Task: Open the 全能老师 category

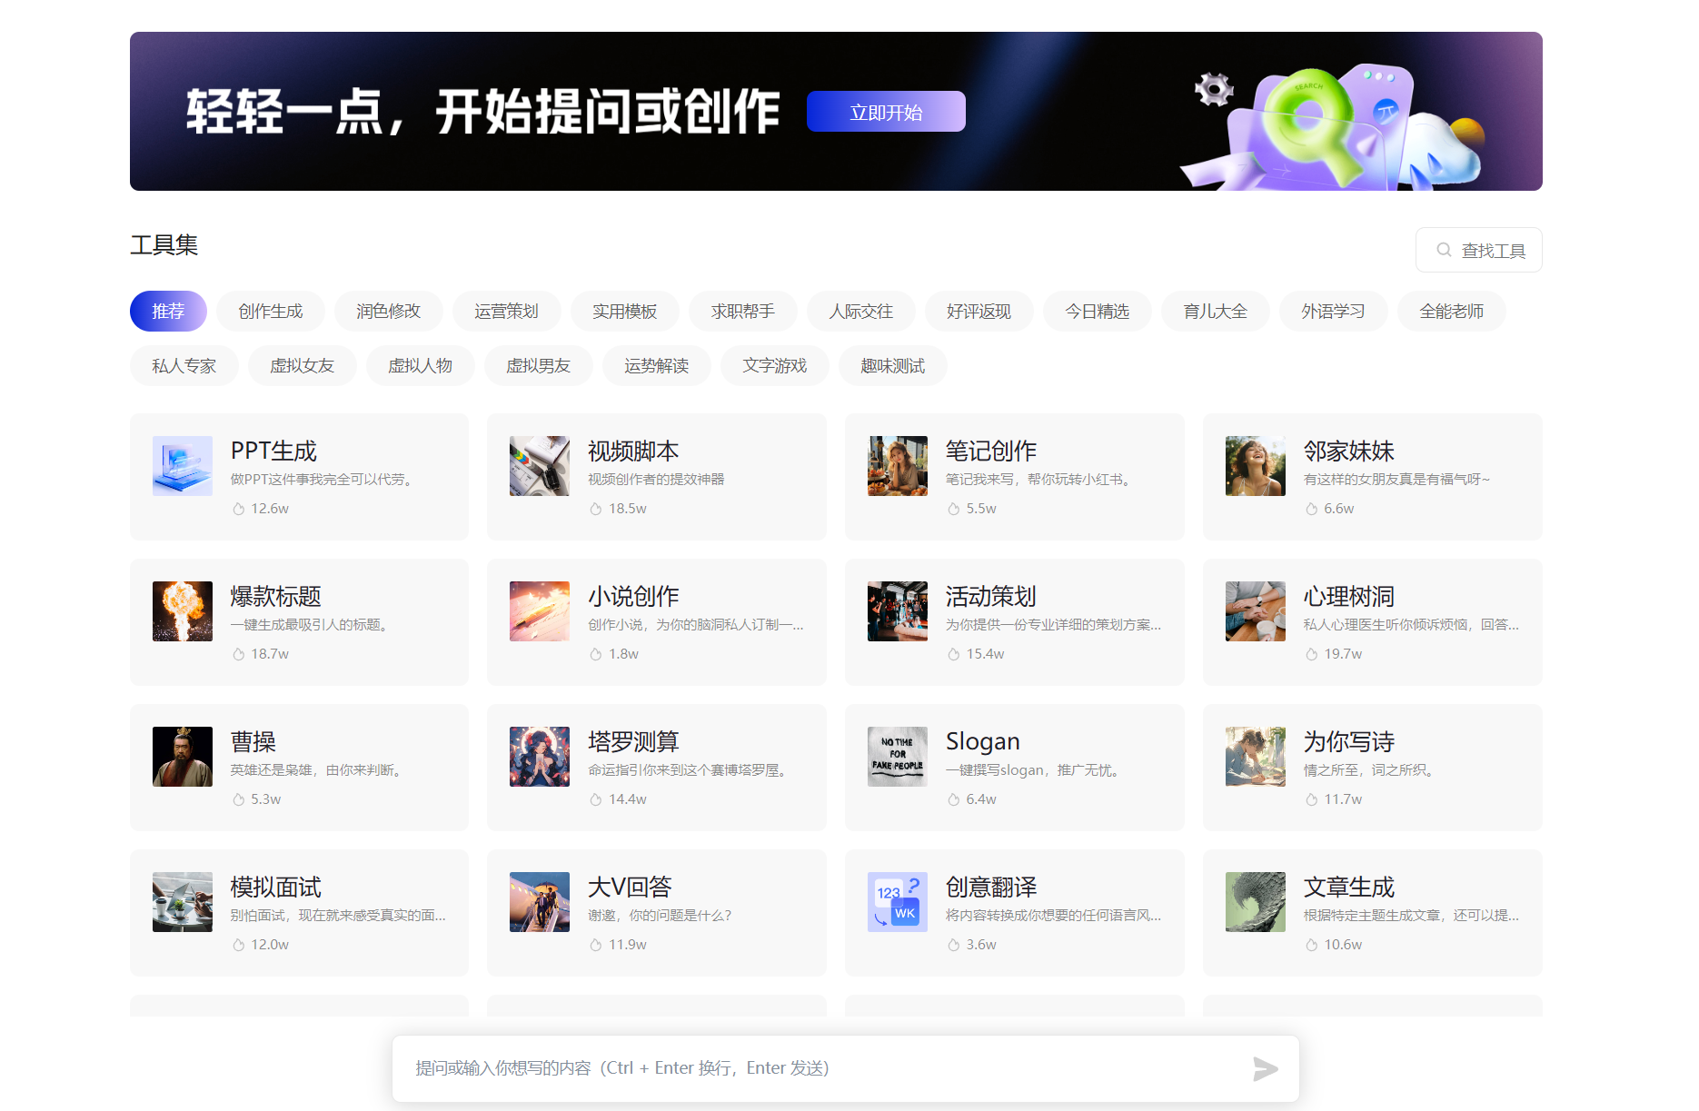Action: click(x=1452, y=312)
